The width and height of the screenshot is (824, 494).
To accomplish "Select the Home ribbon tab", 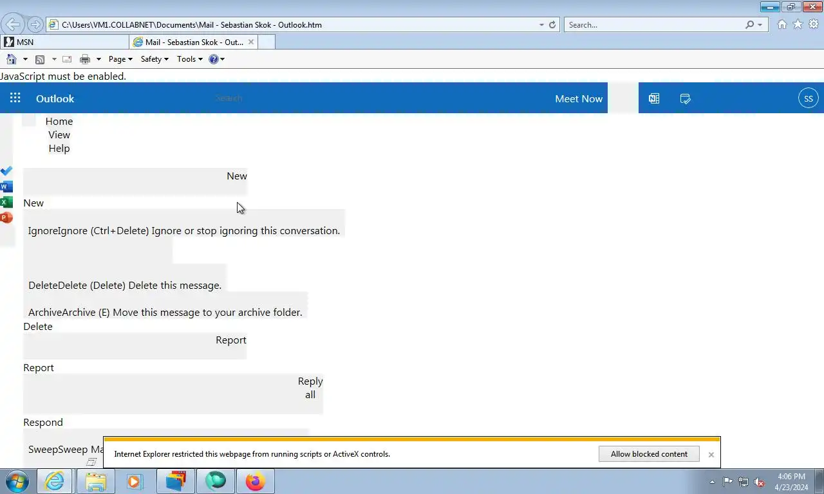I will (59, 121).
